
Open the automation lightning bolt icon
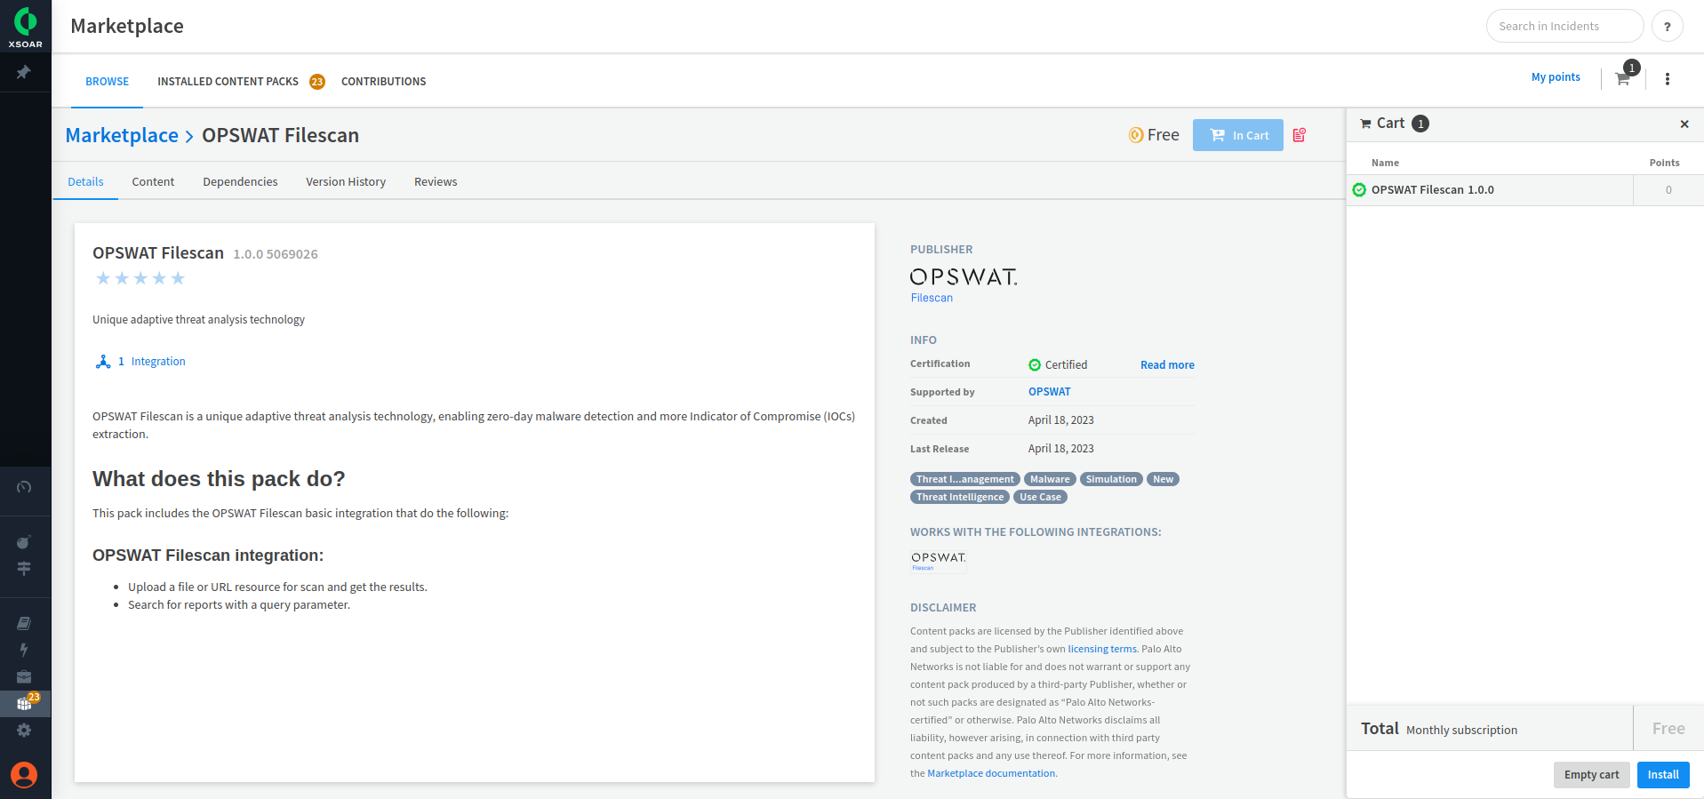[x=24, y=650]
